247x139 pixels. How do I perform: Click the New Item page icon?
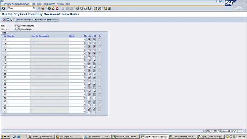8,20
